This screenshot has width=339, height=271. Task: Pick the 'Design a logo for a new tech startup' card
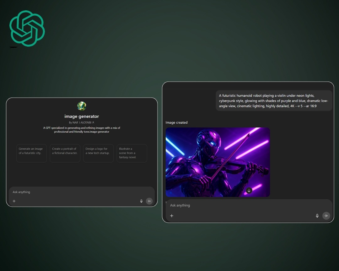pyautogui.click(x=98, y=153)
